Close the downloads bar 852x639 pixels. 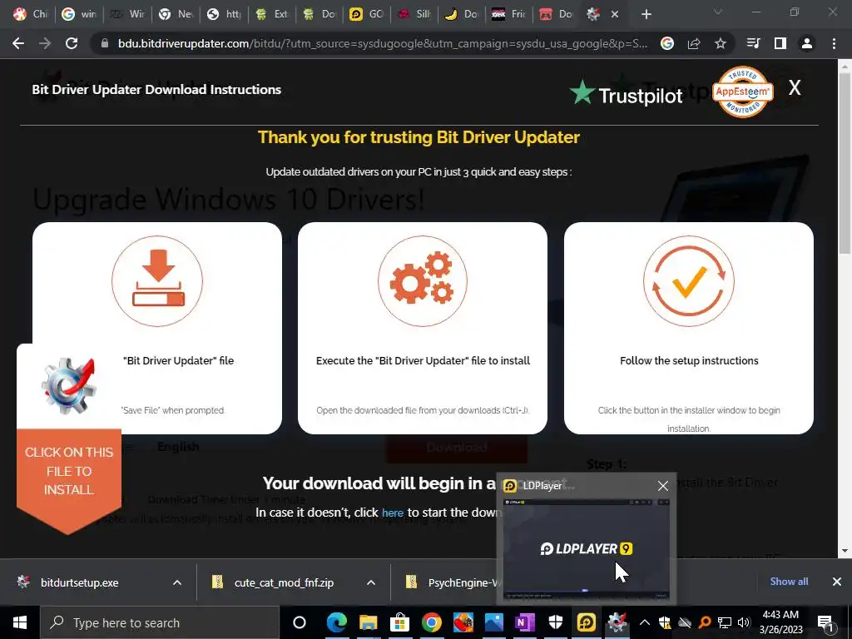click(x=837, y=582)
